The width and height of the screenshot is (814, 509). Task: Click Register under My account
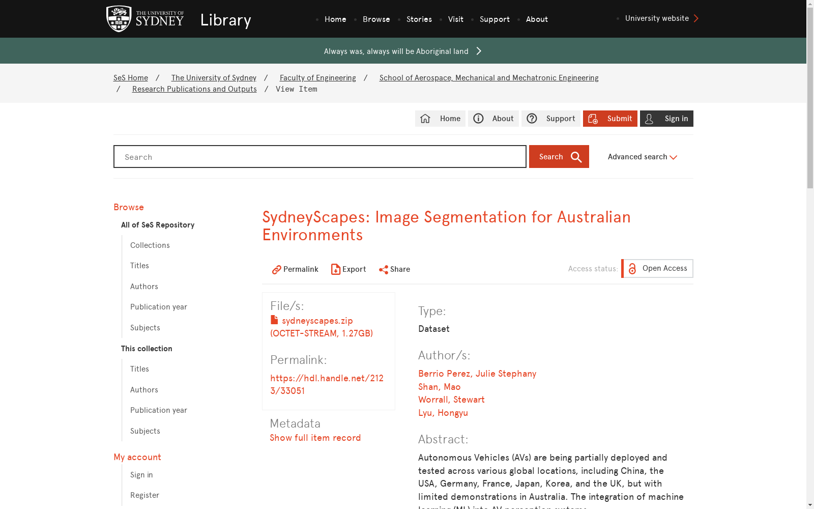tap(144, 495)
